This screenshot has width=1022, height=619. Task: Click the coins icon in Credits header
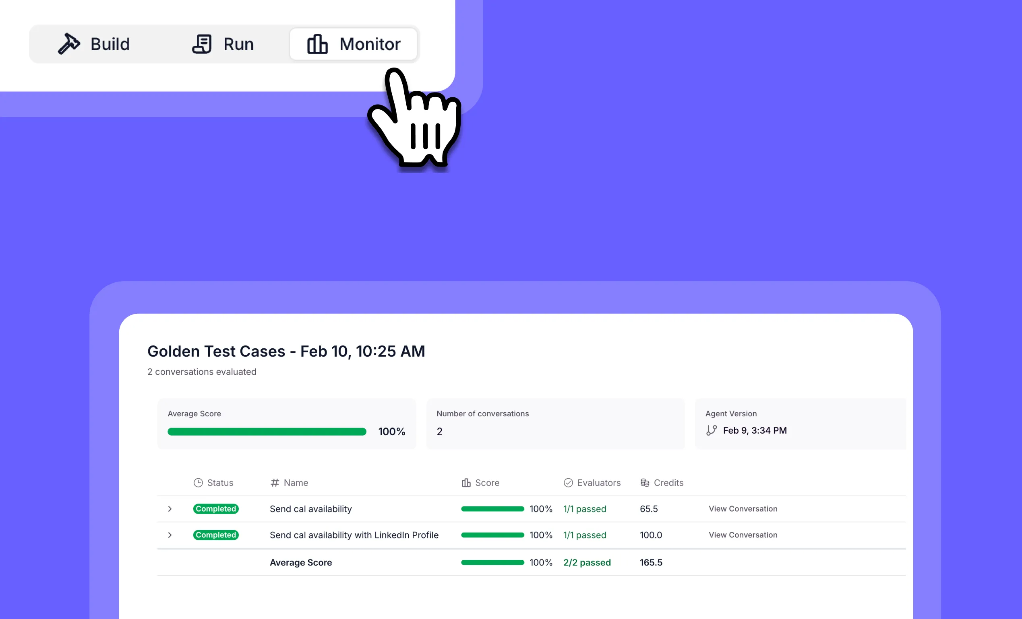645,483
